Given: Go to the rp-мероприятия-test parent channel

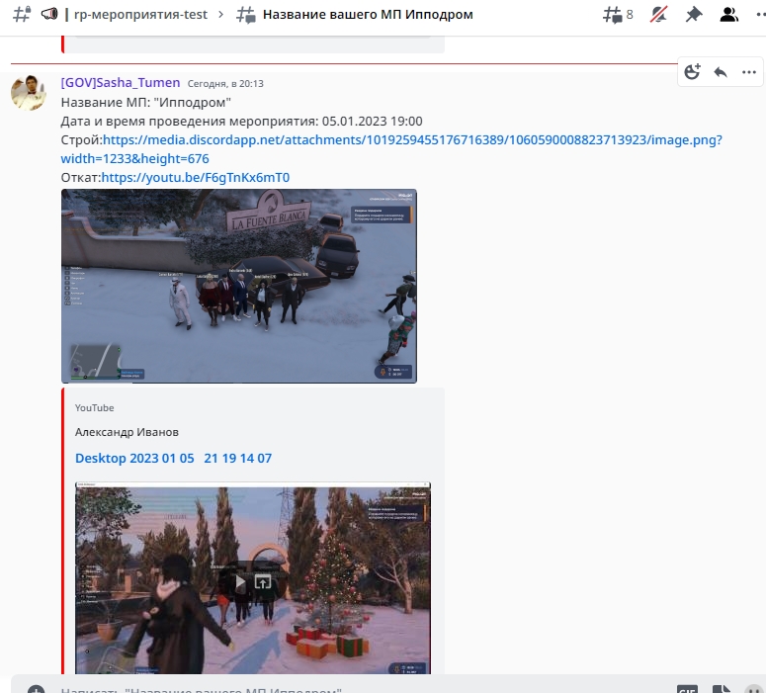Looking at the screenshot, I should (x=140, y=15).
